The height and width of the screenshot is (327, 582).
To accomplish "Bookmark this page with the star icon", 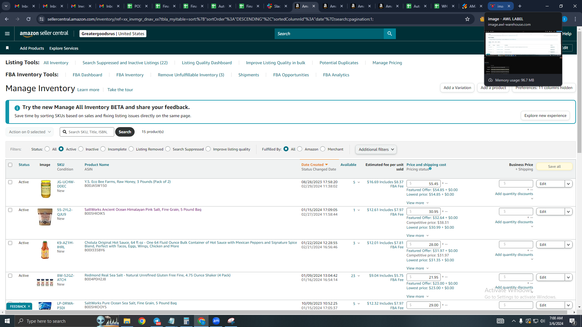I will click(467, 19).
